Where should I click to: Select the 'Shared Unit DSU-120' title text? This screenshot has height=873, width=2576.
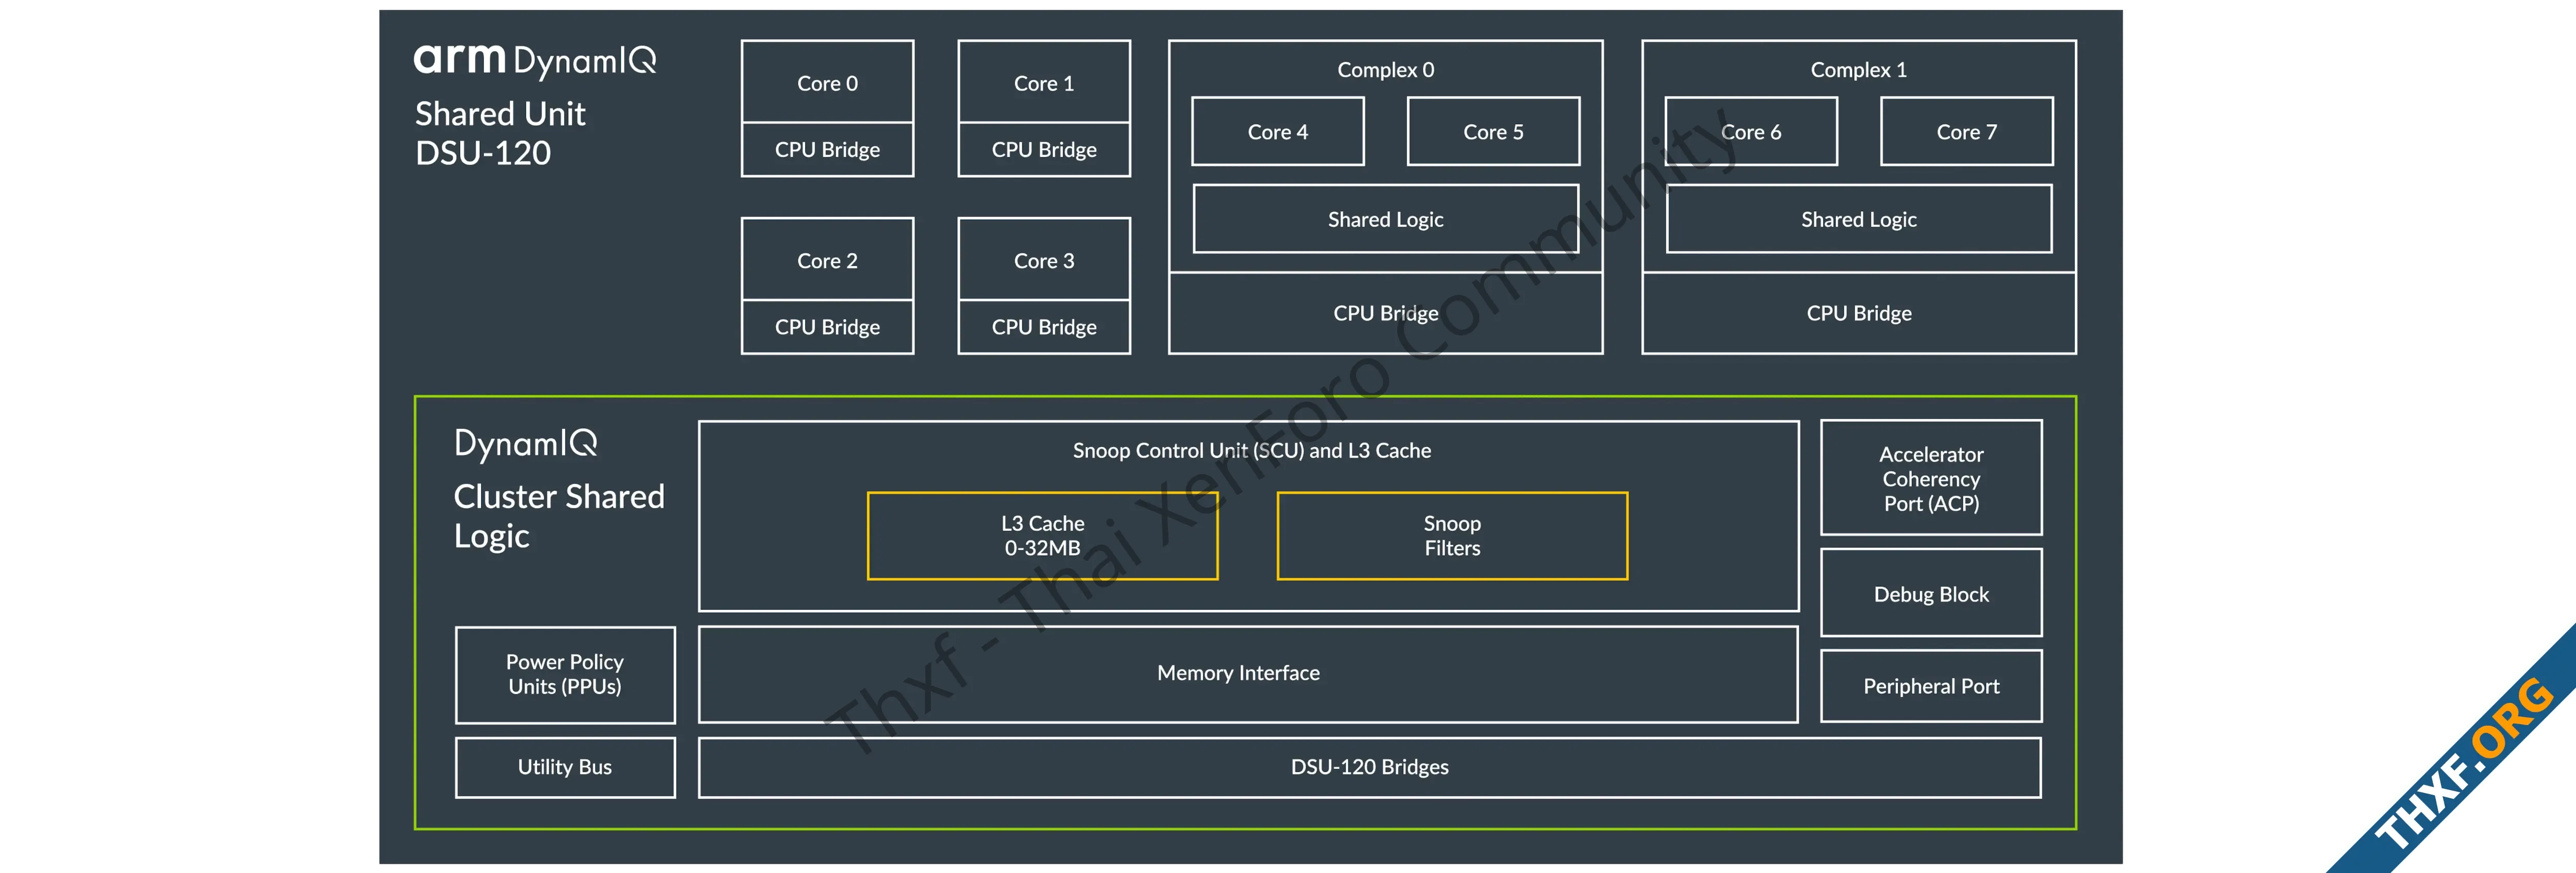coord(500,133)
